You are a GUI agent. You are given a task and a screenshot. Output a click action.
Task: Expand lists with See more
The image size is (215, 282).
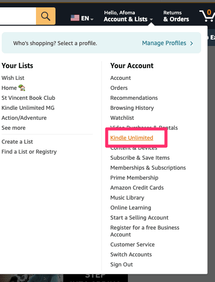click(x=13, y=128)
